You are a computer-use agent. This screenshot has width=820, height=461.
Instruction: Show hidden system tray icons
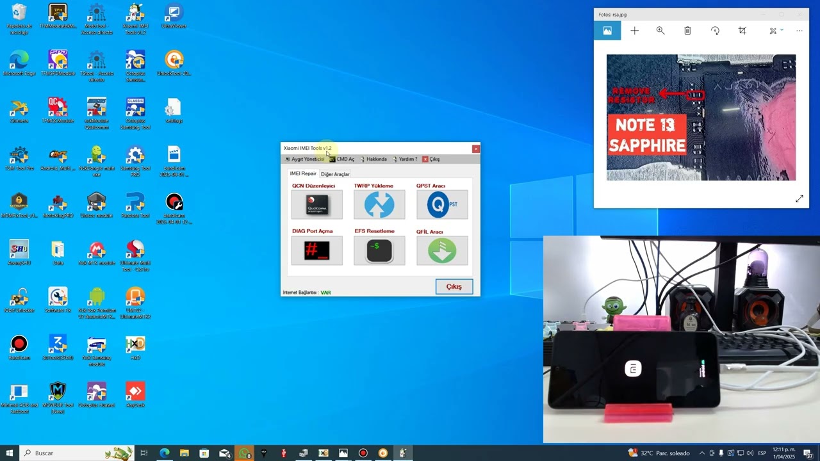702,453
